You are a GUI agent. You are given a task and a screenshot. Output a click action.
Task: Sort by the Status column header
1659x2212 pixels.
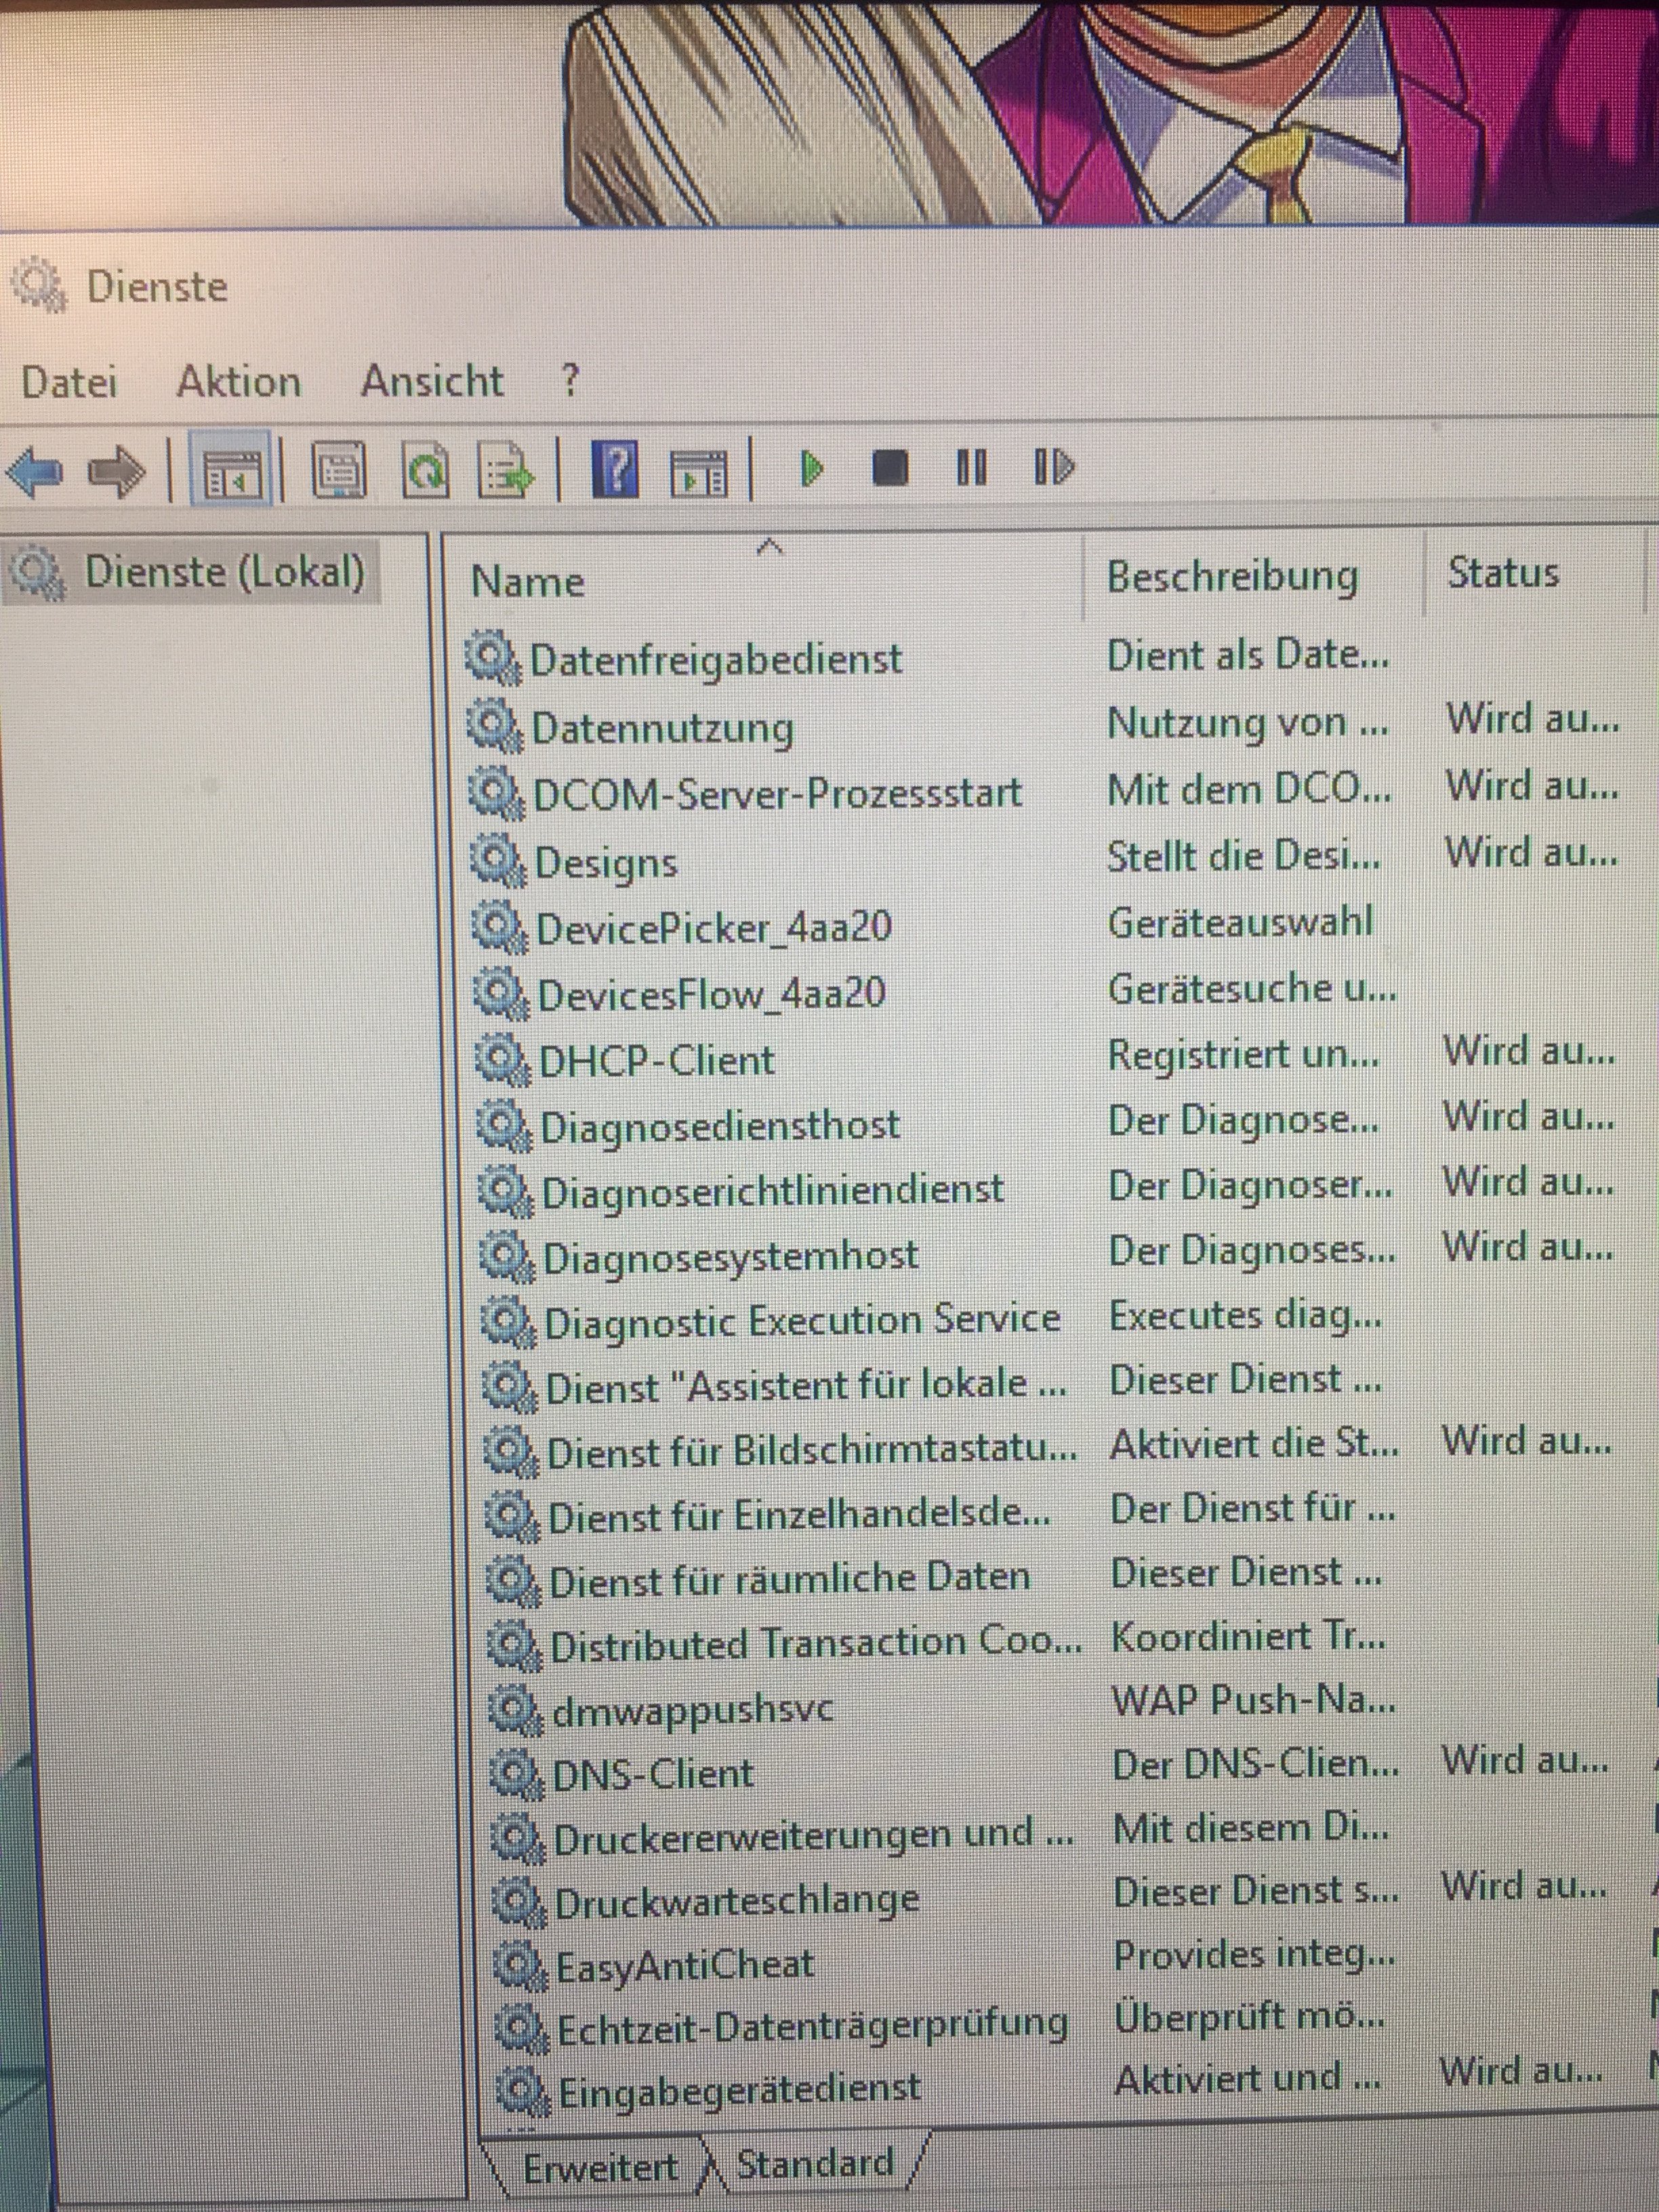pyautogui.click(x=1503, y=573)
